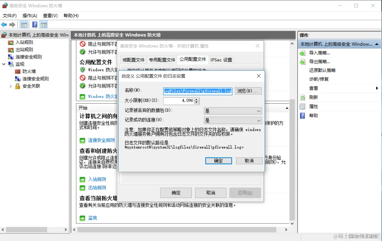Click green arrow icon beside 出站规则 link

click(x=83, y=188)
